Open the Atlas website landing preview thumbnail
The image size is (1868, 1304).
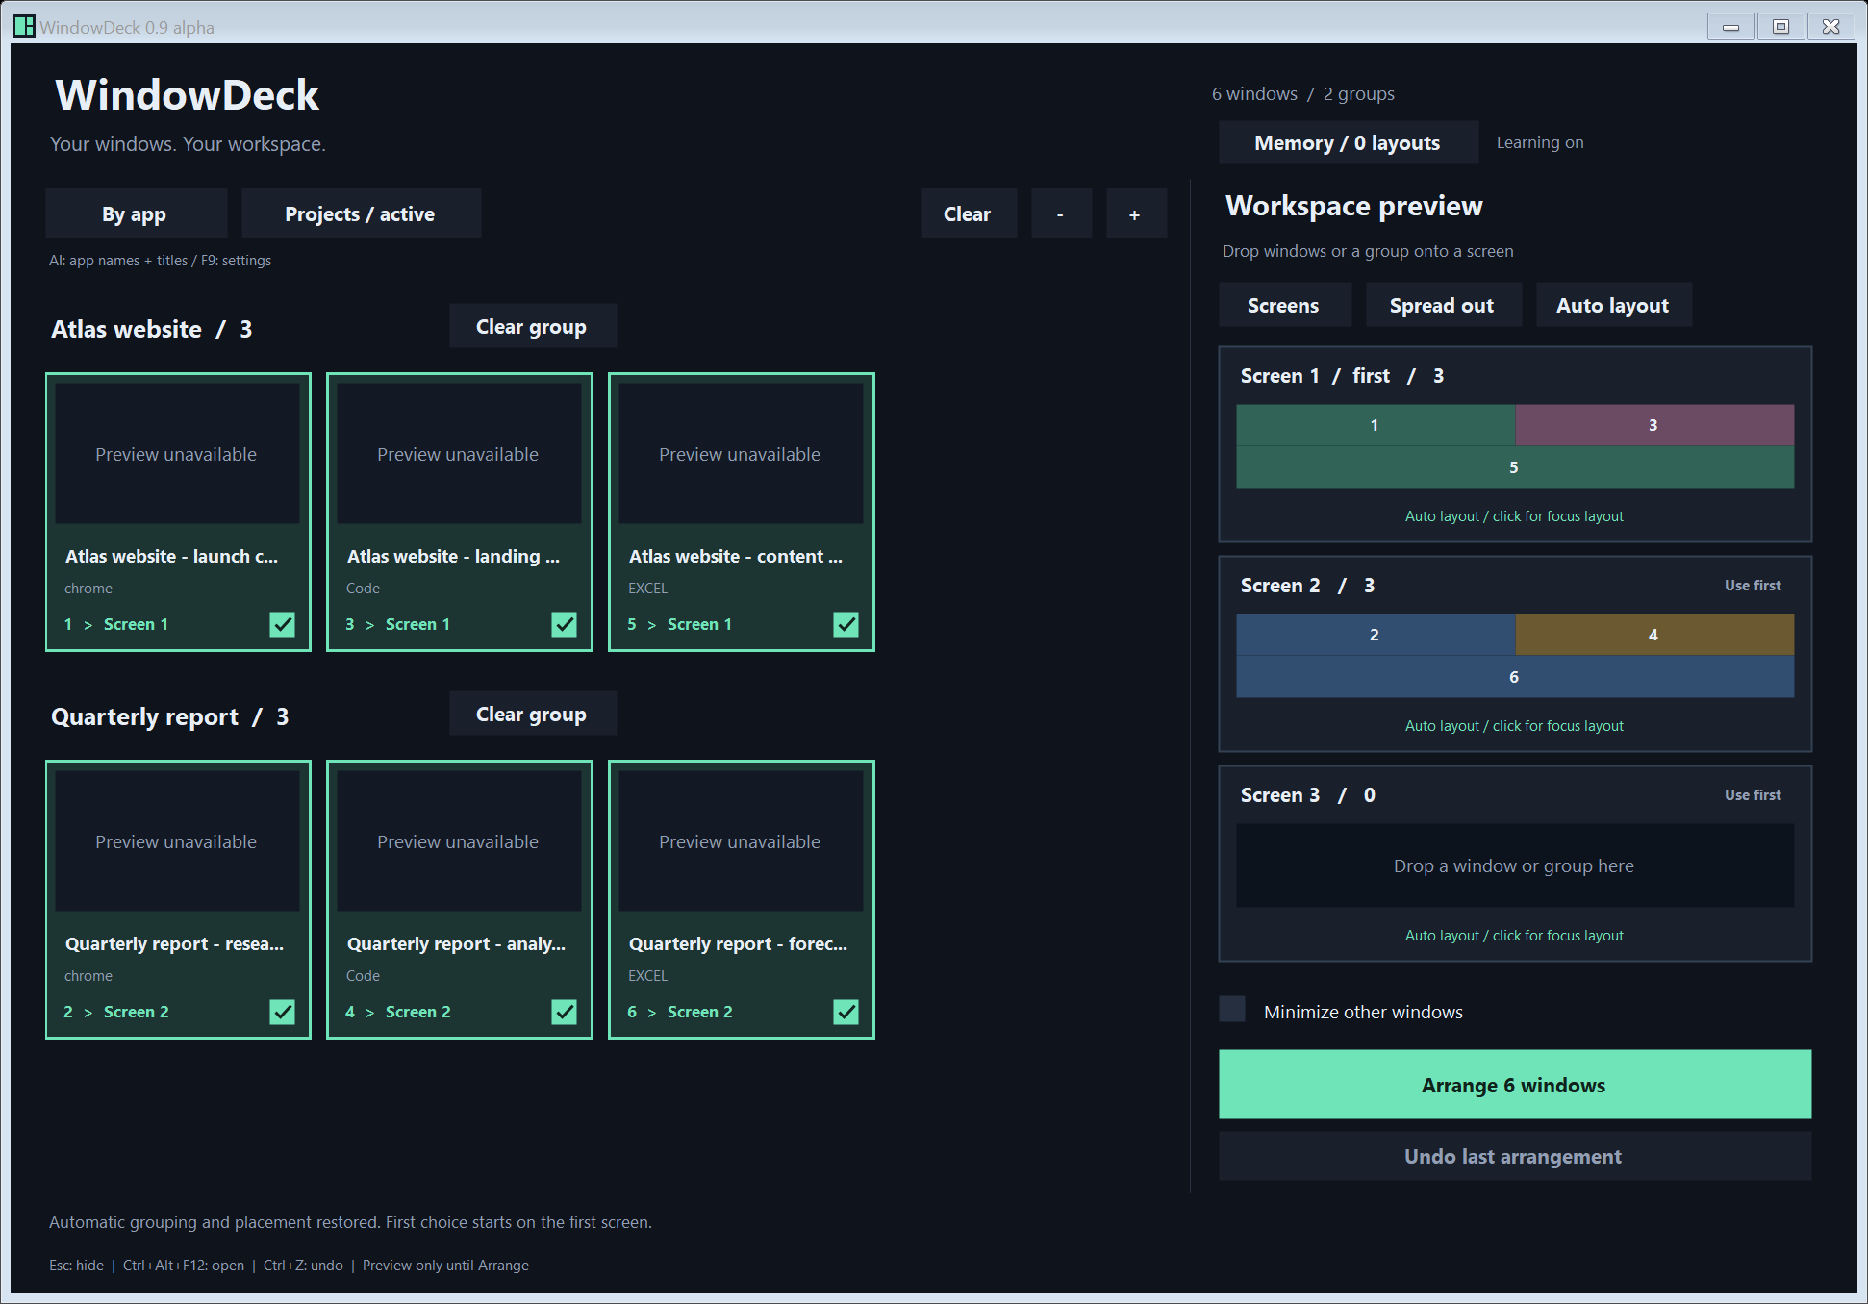coord(459,454)
